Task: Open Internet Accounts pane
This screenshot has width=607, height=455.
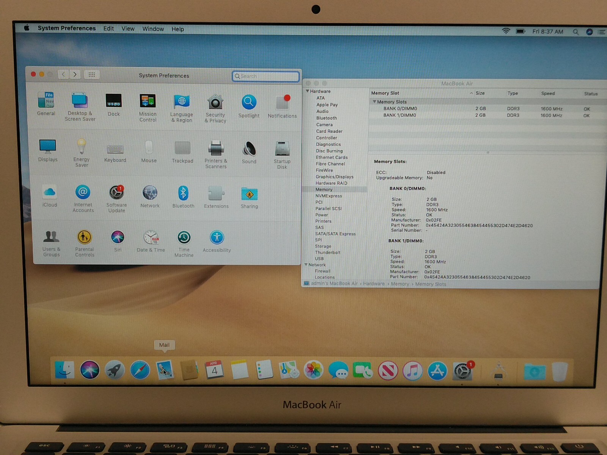Action: point(83,198)
